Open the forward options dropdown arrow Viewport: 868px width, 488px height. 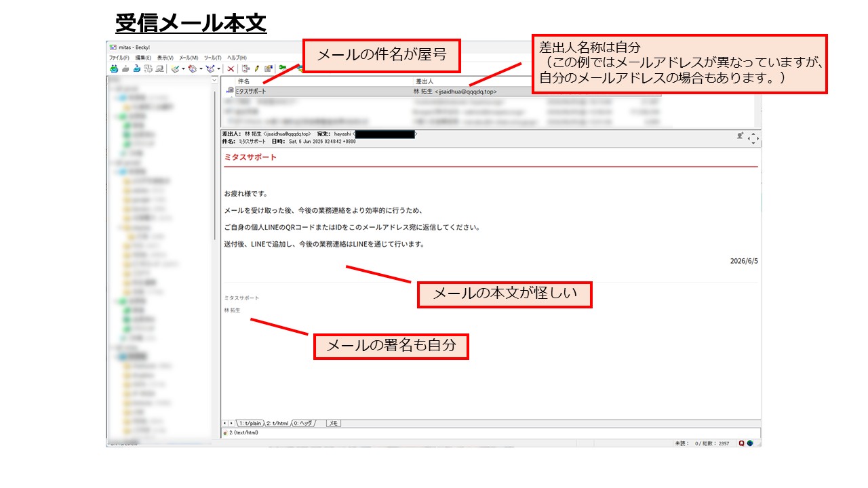point(218,68)
